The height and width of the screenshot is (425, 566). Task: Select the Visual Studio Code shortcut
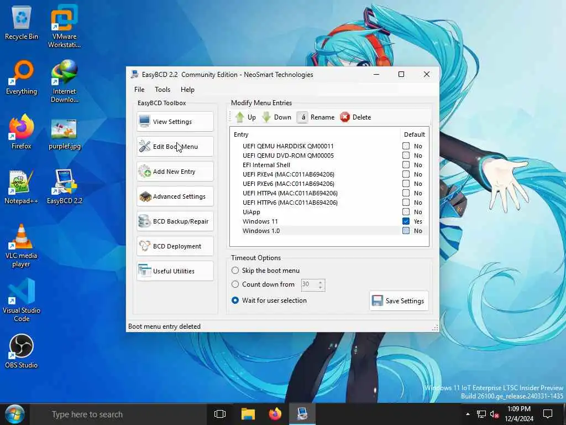point(22,300)
